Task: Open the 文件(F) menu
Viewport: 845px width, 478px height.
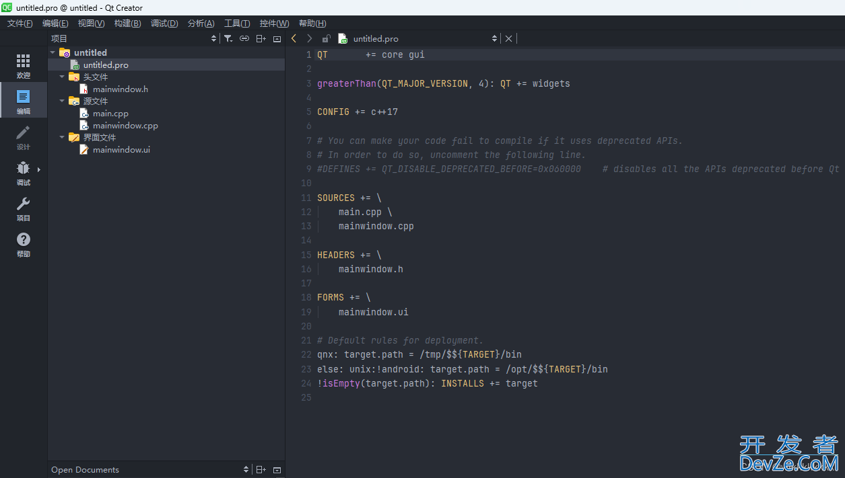Action: click(x=20, y=24)
